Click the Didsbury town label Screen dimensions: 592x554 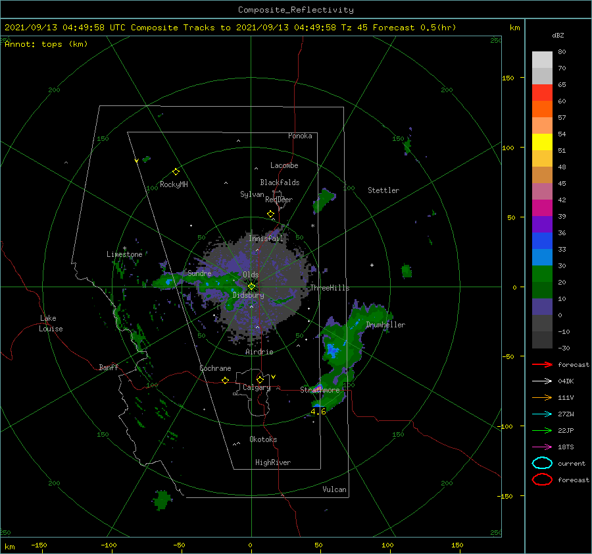coord(248,295)
